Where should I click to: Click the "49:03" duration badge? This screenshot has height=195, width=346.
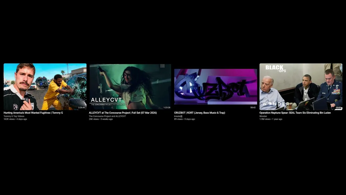pyautogui.click(x=338, y=108)
